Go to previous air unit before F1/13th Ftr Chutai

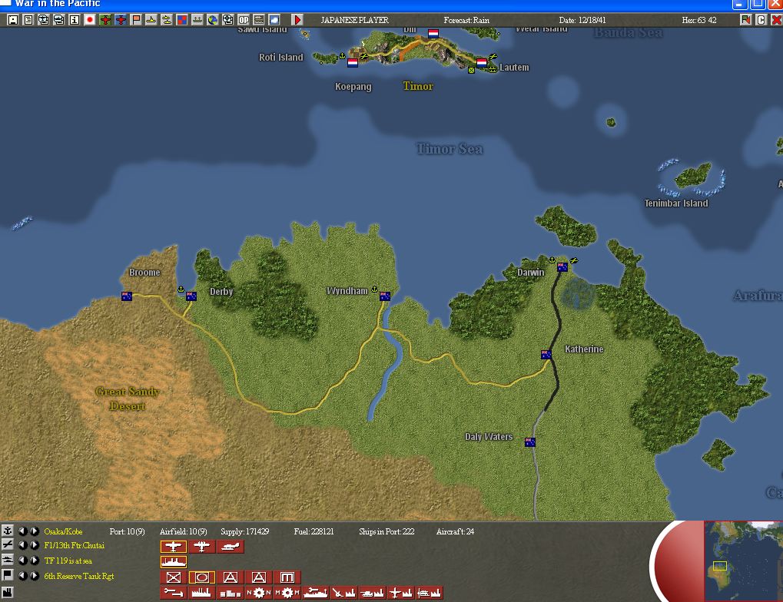pos(23,545)
